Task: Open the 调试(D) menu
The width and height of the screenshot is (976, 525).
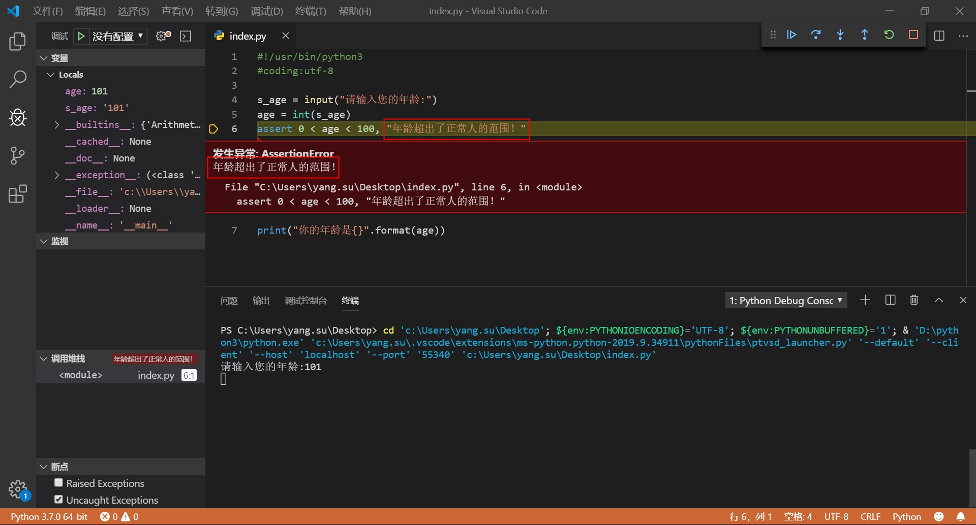Action: coord(266,11)
